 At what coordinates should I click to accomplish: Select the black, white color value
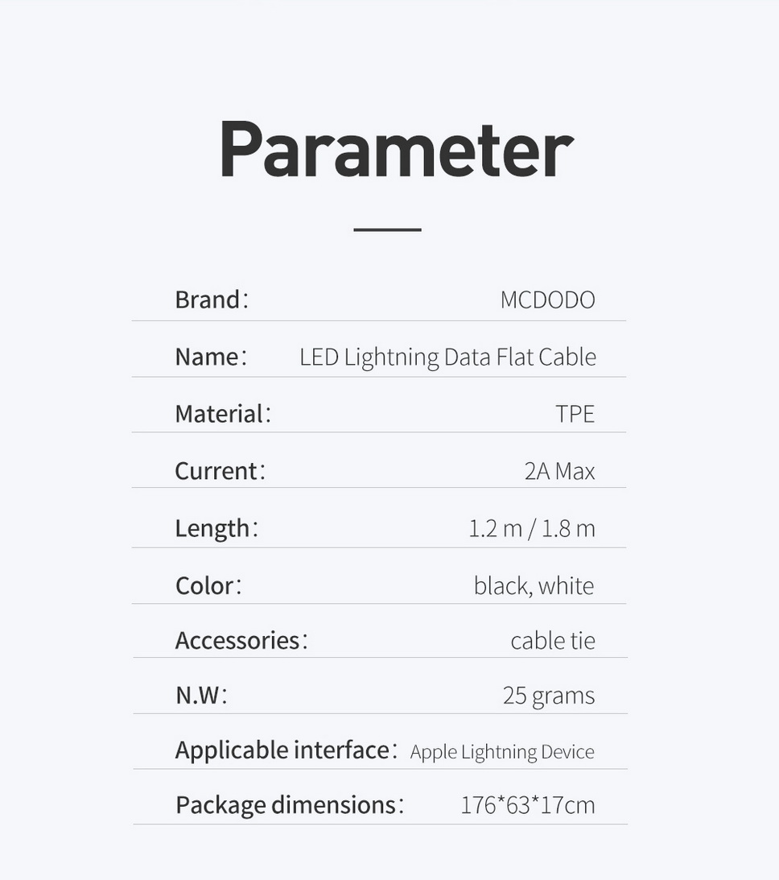pos(534,585)
